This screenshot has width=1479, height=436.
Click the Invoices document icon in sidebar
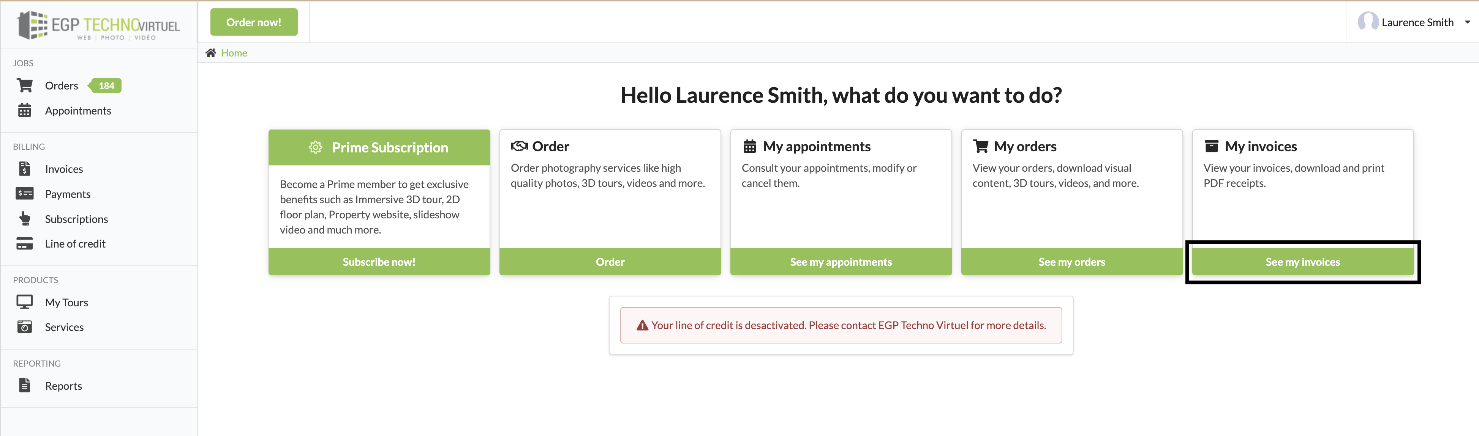25,169
